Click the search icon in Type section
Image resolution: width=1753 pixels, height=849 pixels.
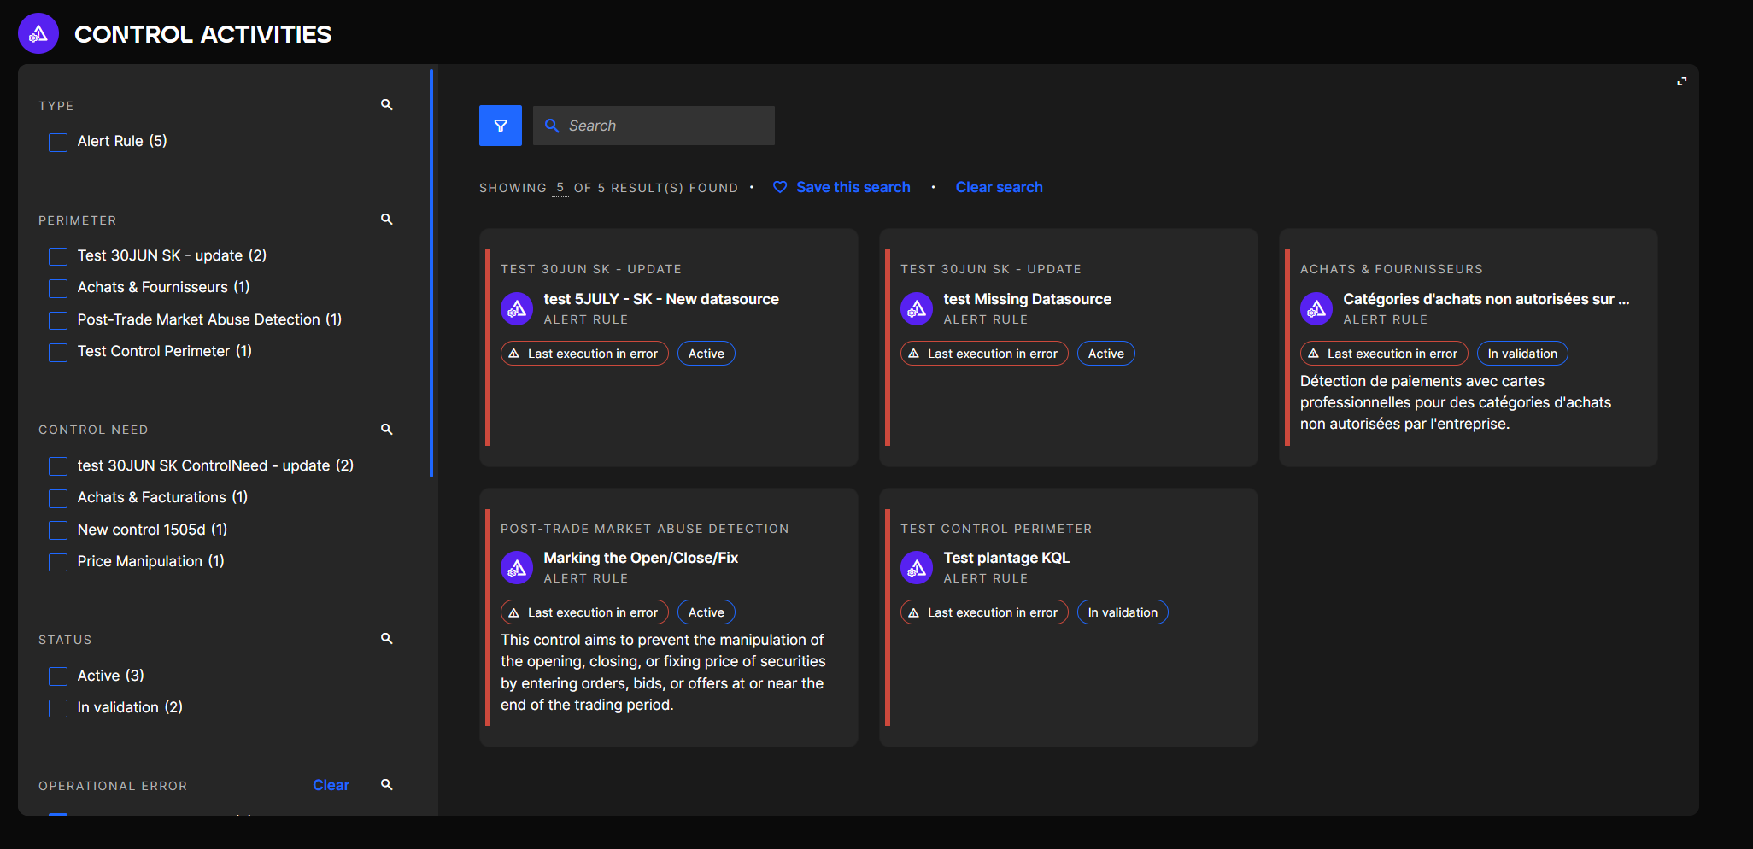tap(386, 105)
